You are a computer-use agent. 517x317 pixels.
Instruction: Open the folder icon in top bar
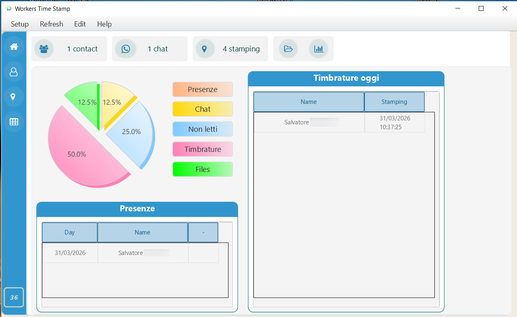(x=288, y=49)
